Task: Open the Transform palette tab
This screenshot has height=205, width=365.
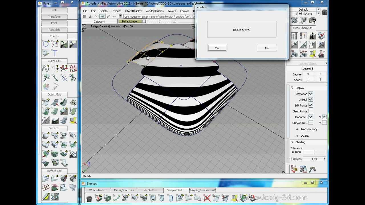Action: click(54, 17)
